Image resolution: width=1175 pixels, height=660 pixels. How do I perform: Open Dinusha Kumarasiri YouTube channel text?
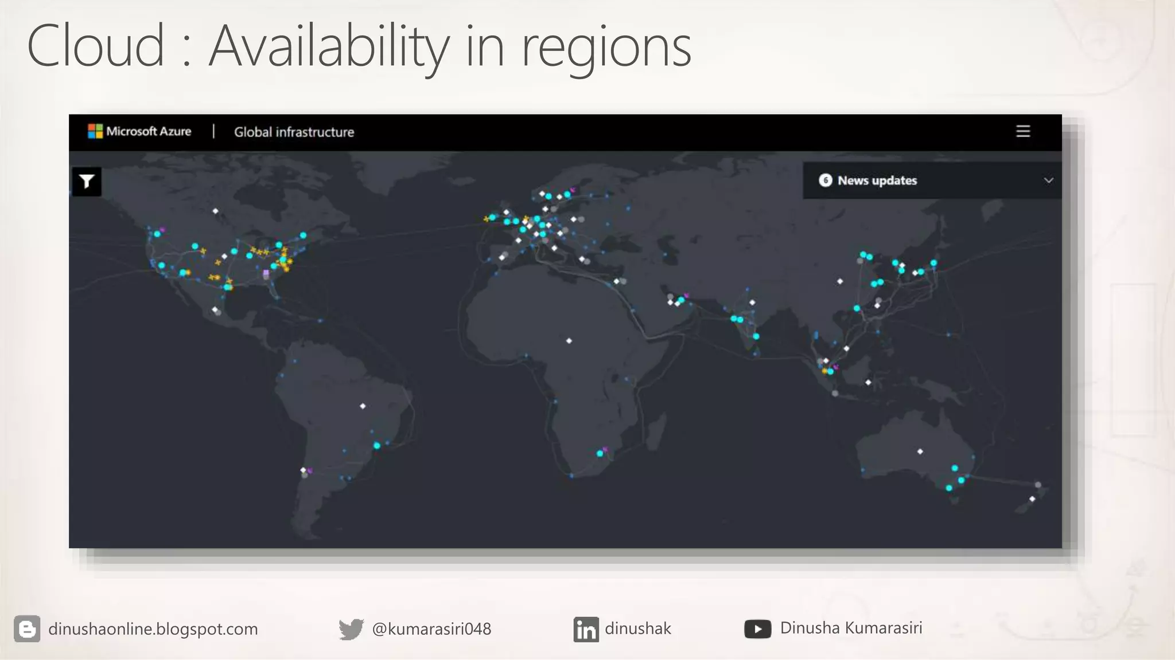pos(851,628)
